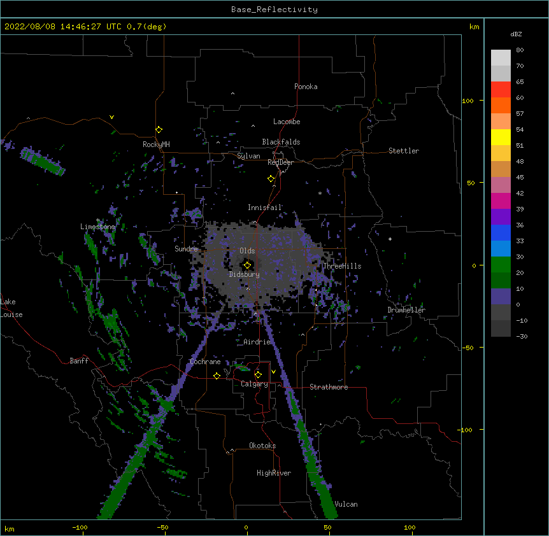Viewport: 549px width, 536px height.
Task: Select the yellow diamond marker south of RedDeer
Action: [x=271, y=179]
